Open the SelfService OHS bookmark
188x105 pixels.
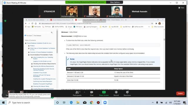click(x=138, y=27)
